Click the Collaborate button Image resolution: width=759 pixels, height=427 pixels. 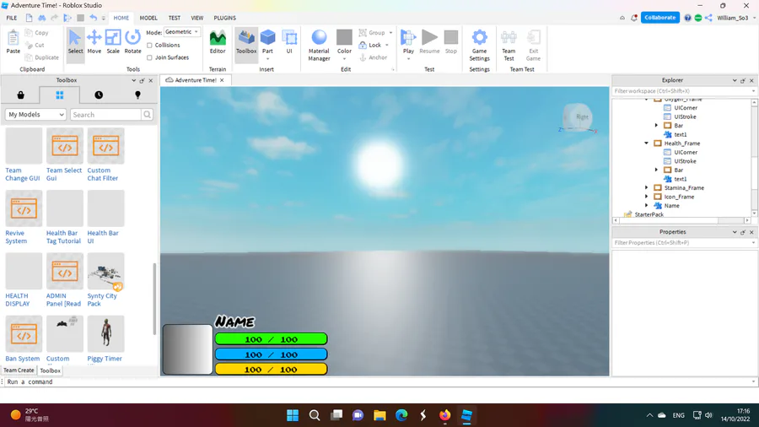click(x=659, y=18)
